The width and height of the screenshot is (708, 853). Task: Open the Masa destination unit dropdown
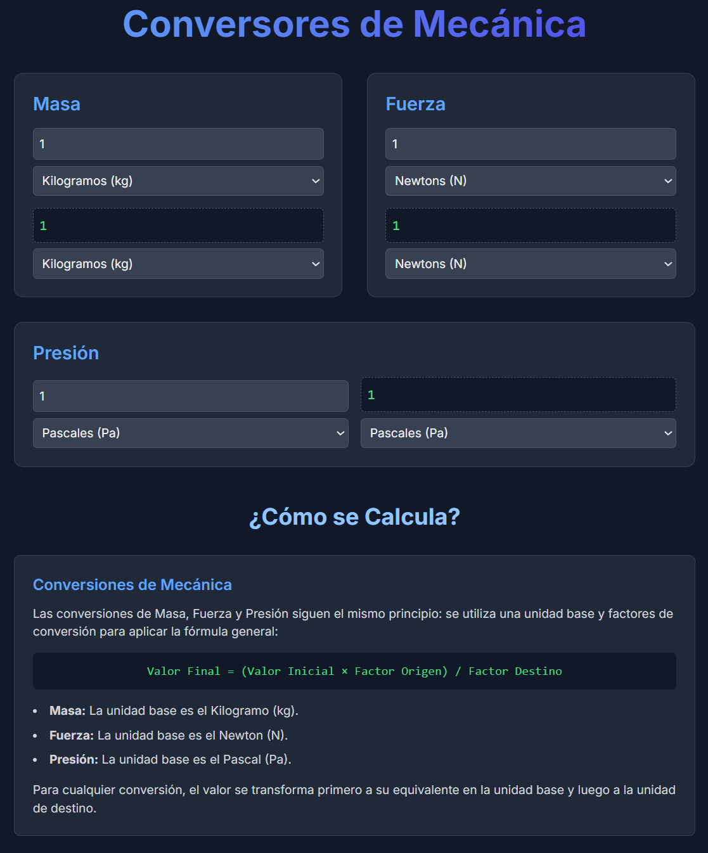click(178, 264)
